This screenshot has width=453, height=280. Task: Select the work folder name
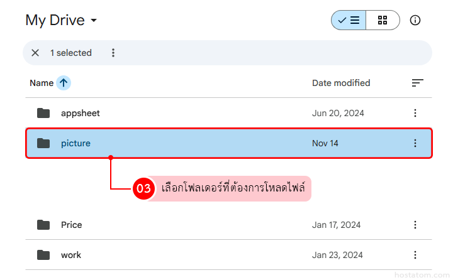point(71,255)
